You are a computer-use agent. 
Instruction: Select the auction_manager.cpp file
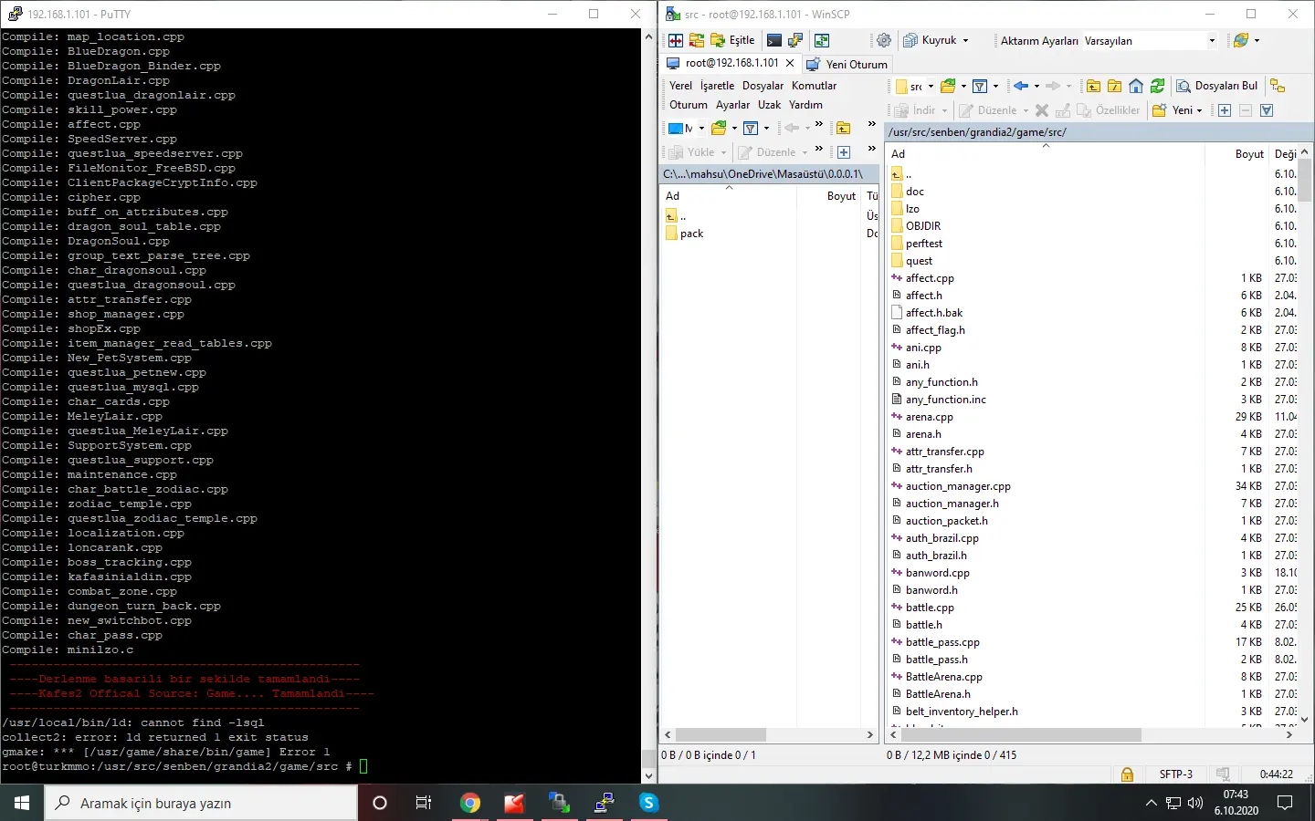(958, 486)
